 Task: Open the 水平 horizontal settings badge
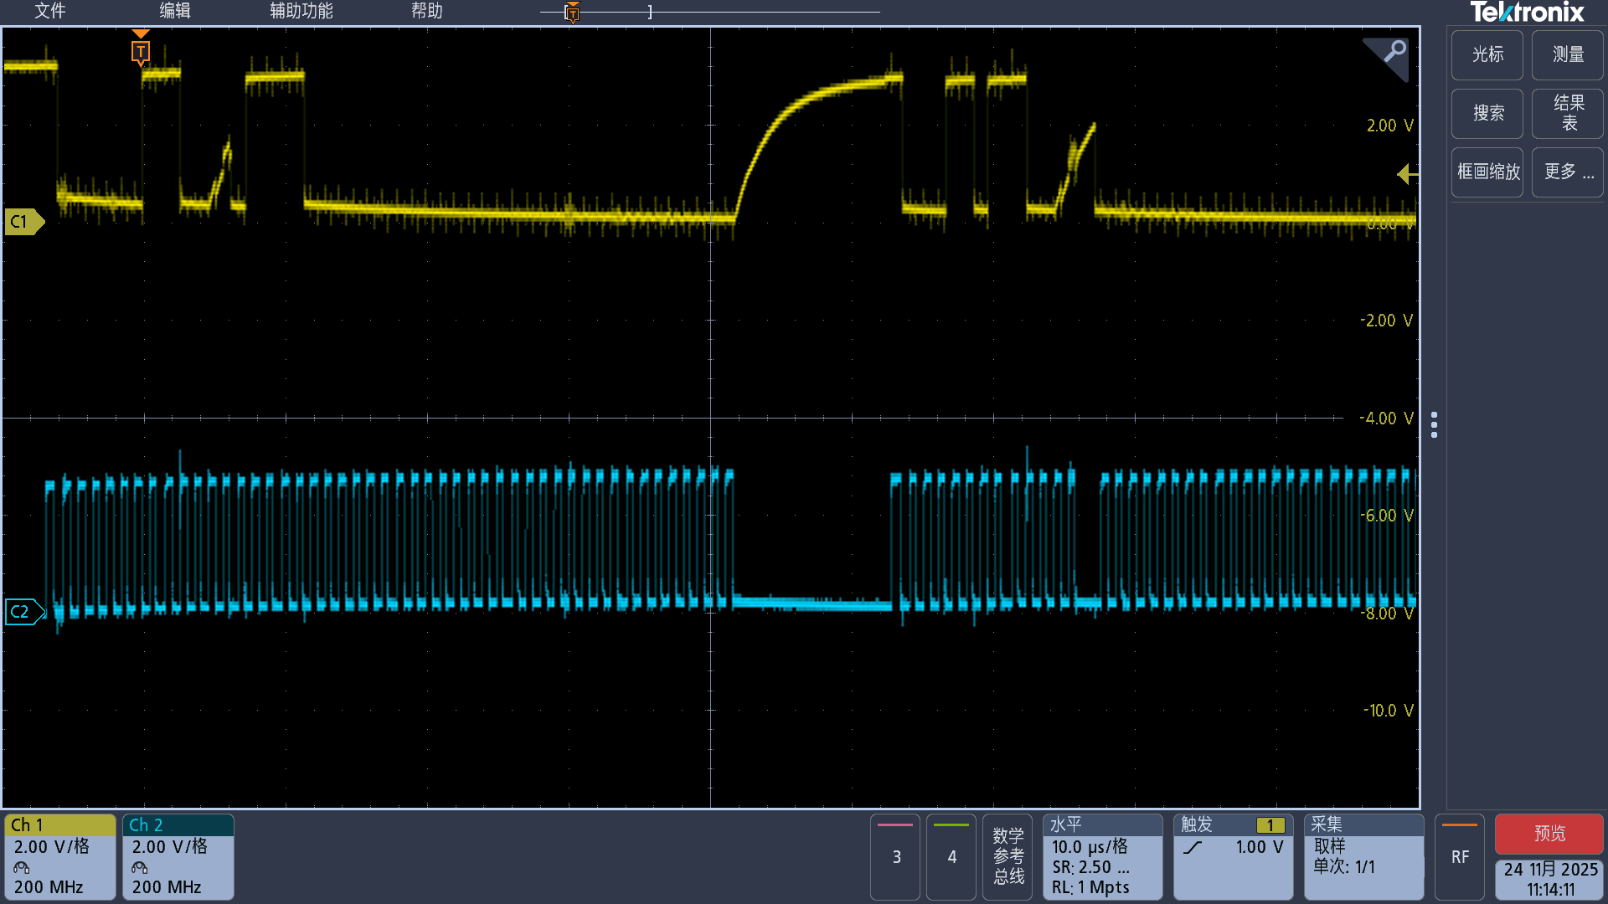[x=1101, y=855]
